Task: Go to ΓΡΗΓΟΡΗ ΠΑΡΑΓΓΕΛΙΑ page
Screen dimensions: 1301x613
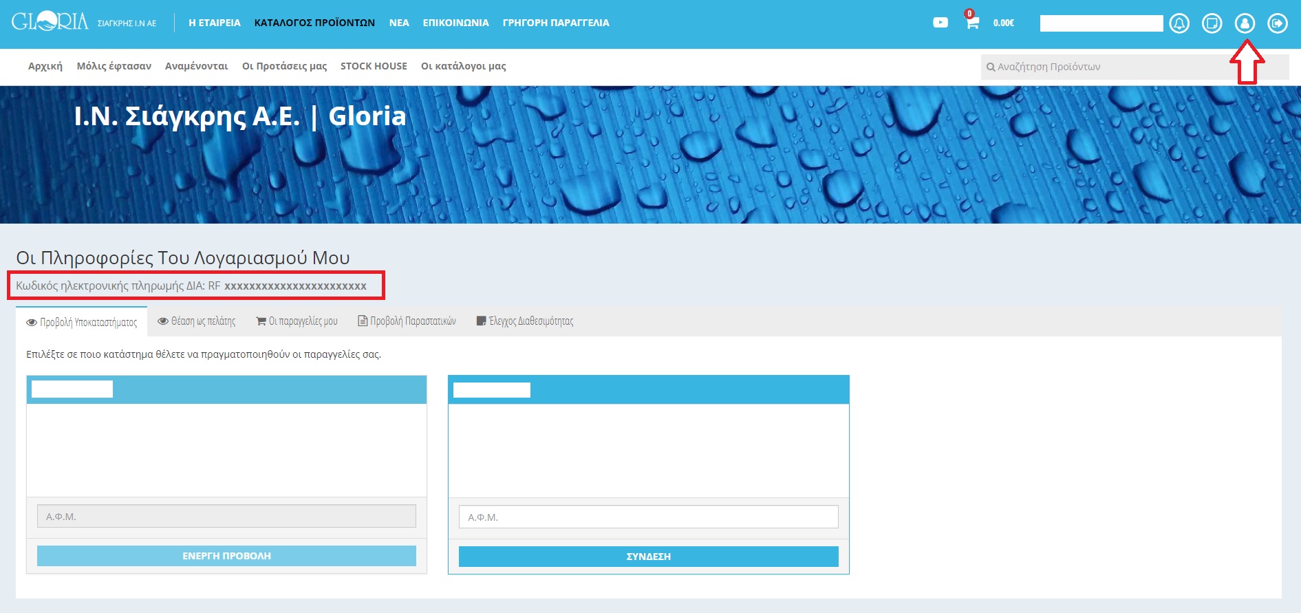Action: coord(556,23)
